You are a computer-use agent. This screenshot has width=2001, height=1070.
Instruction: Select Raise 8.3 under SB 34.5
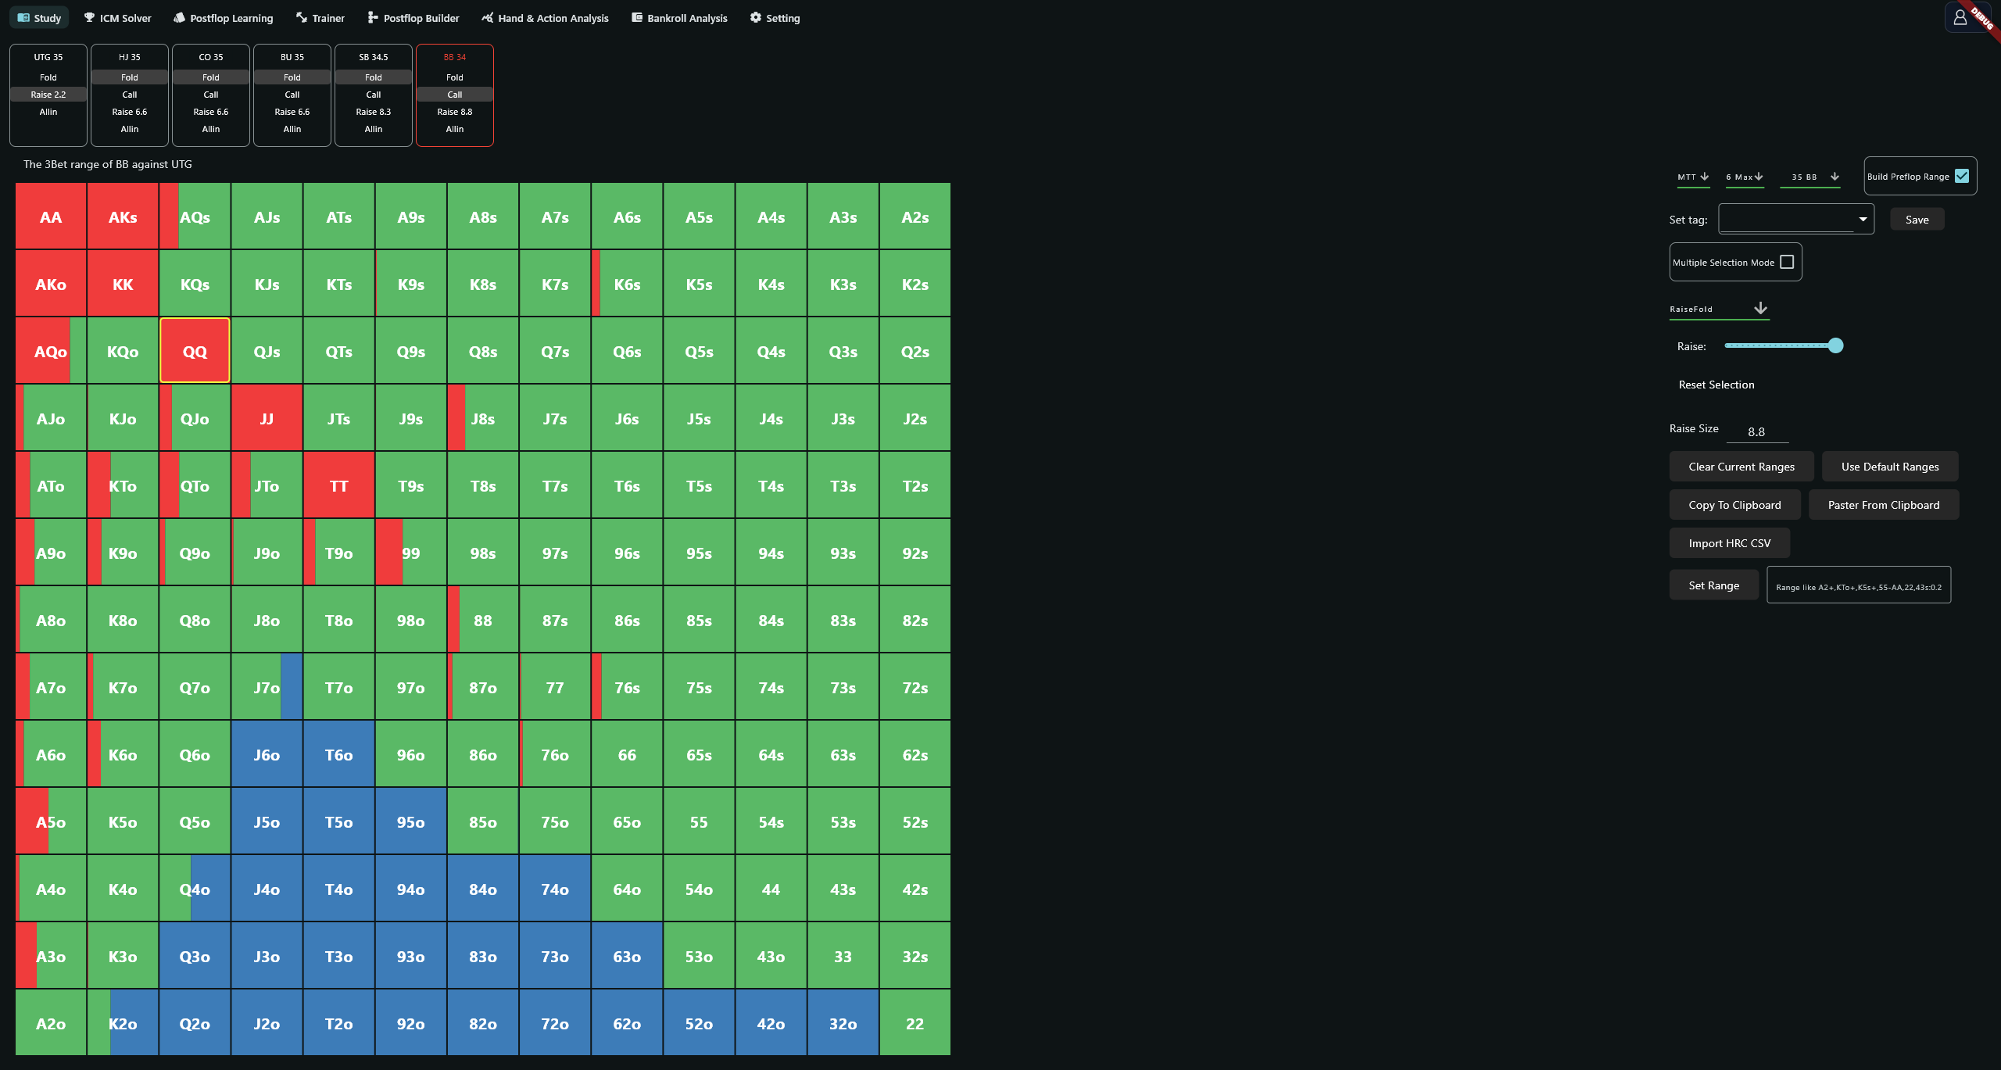(x=374, y=112)
